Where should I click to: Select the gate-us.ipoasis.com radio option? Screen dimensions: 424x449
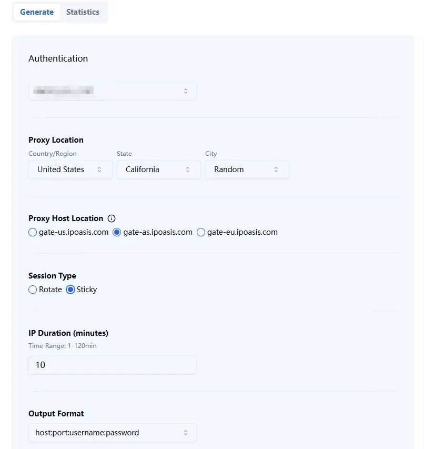click(x=33, y=232)
